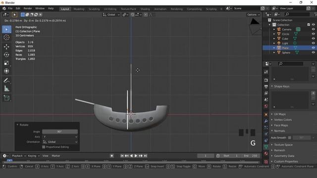Switch to the Sculpting workspace tab
The width and height of the screenshot is (317, 178).
(94, 9)
